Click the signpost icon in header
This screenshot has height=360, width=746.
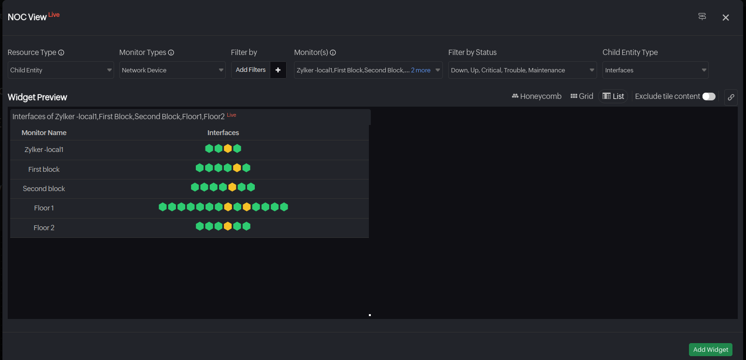coord(702,17)
